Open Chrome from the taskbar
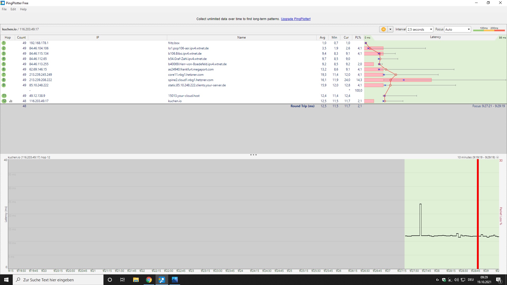 (149, 280)
